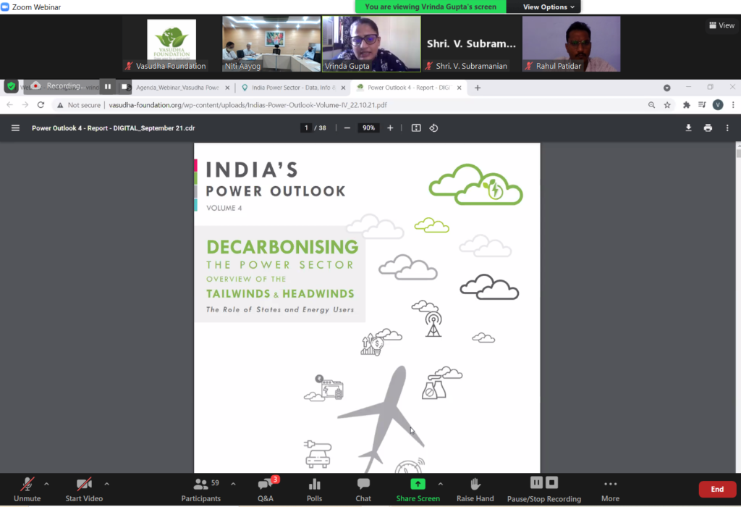
Task: Close the Agenda_Webinar_Vasudha tab
Action: [x=227, y=88]
